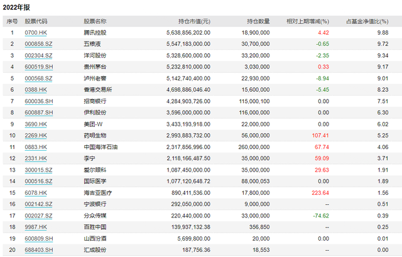The image size is (402, 257).
Task: Open stock code link 600809.SH
Action: tap(39, 239)
